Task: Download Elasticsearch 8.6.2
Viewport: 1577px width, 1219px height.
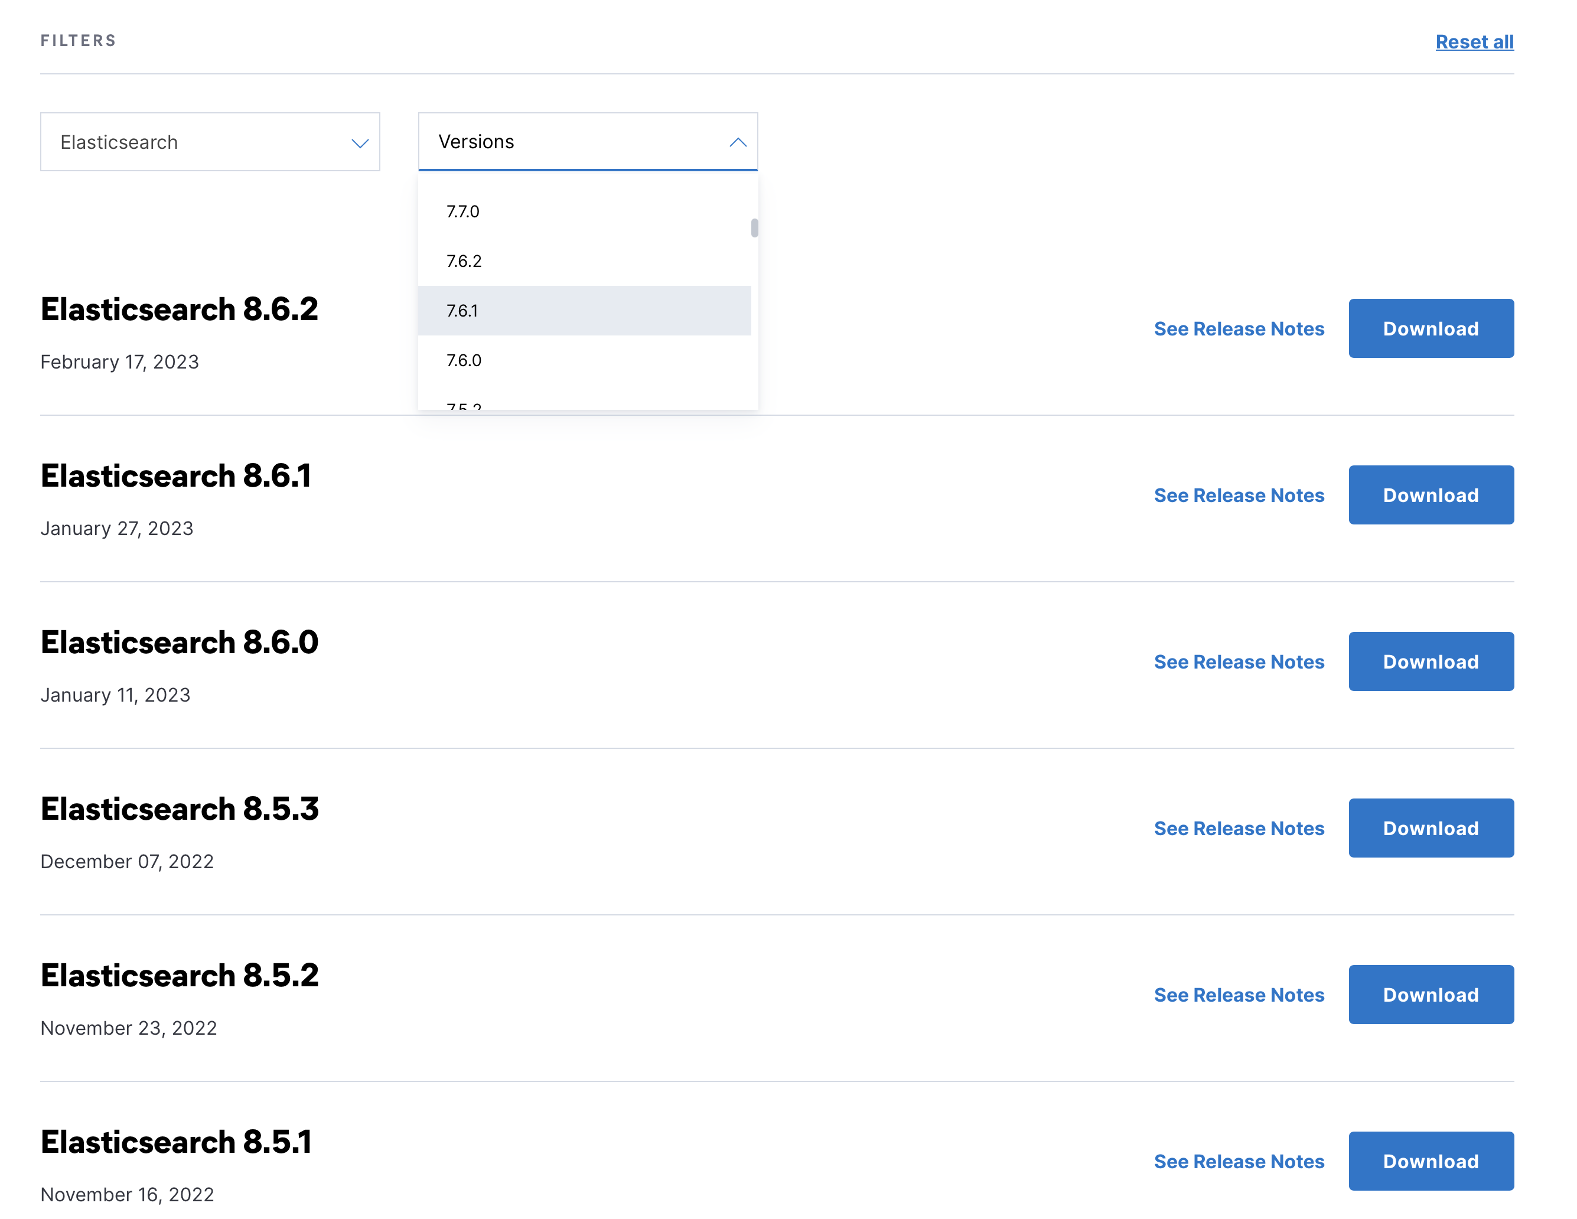Action: [x=1431, y=328]
